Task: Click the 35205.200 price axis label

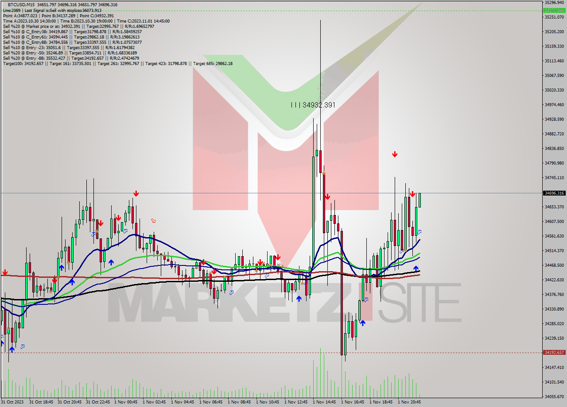Action: tap(554, 31)
